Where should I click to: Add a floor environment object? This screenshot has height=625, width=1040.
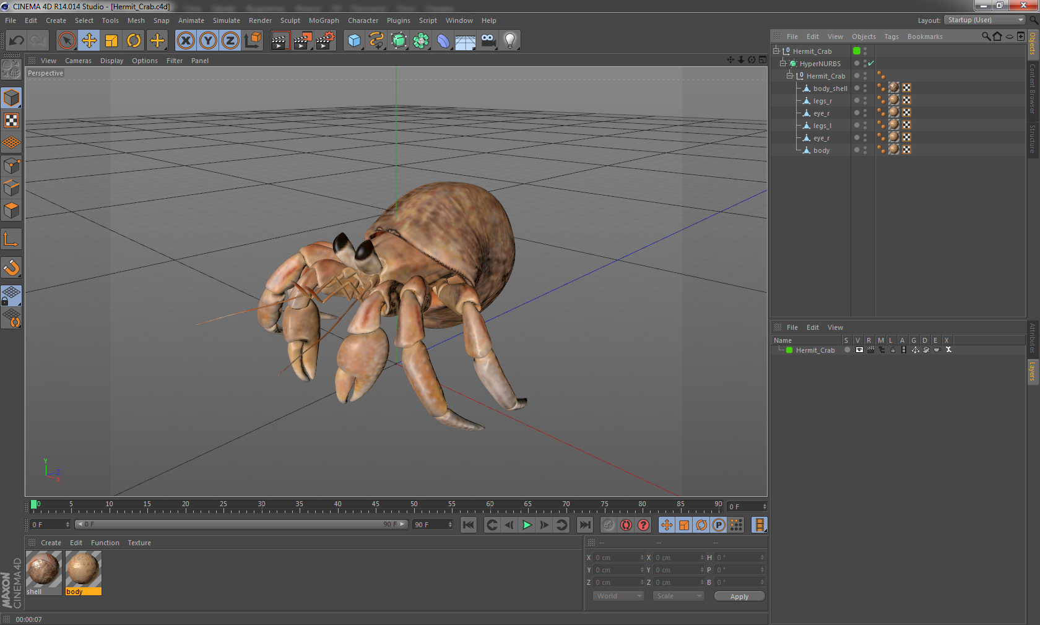[466, 41]
